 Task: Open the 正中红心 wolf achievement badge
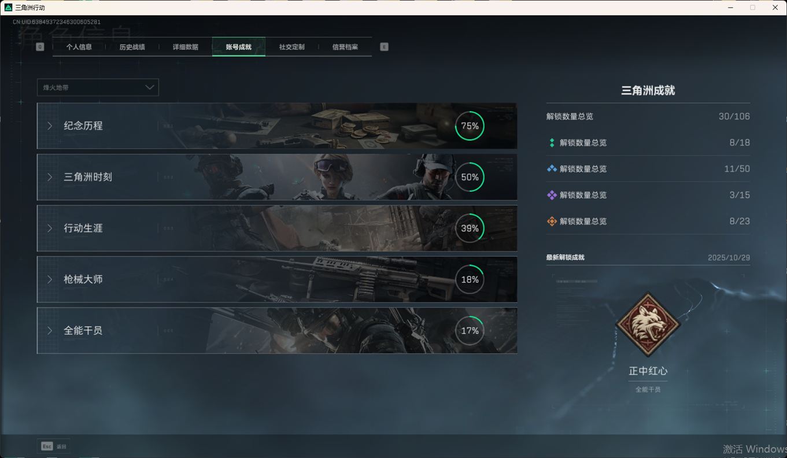coord(648,324)
